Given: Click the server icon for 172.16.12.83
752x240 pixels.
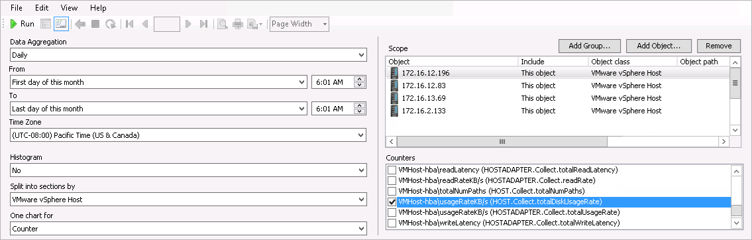Looking at the screenshot, I should click(394, 86).
